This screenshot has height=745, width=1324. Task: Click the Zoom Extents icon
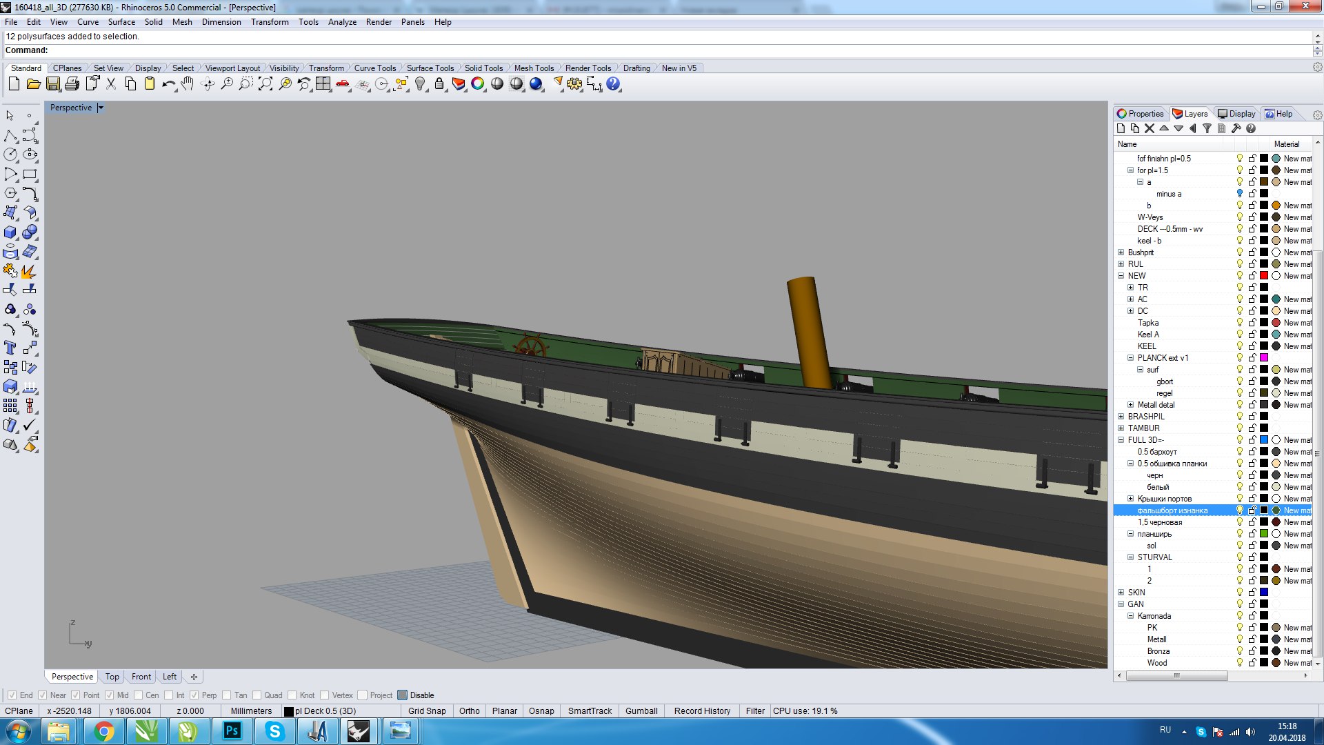pos(265,84)
